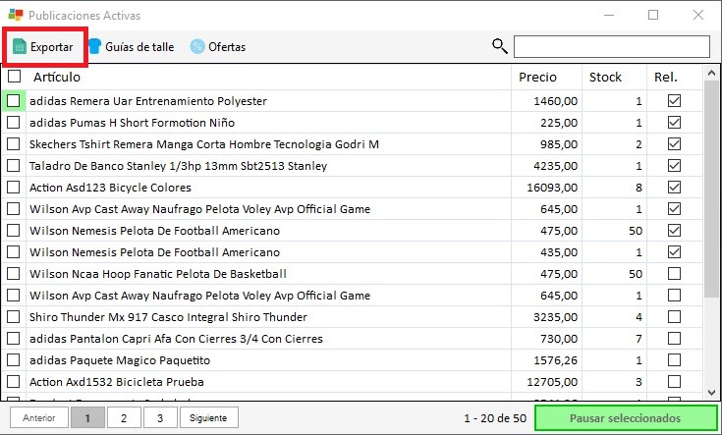Viewport: 722px width, 435px height.
Task: Sort by the Artículo column header
Action: 57,77
